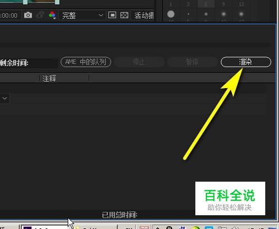Open the RGB channel display icon
Viewport: 279px width, 229px height.
(52, 15)
